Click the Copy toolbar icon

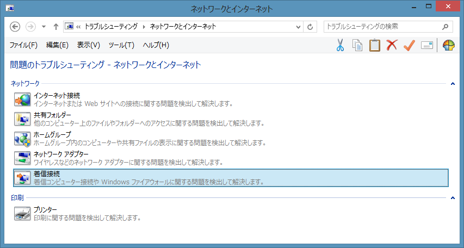357,45
